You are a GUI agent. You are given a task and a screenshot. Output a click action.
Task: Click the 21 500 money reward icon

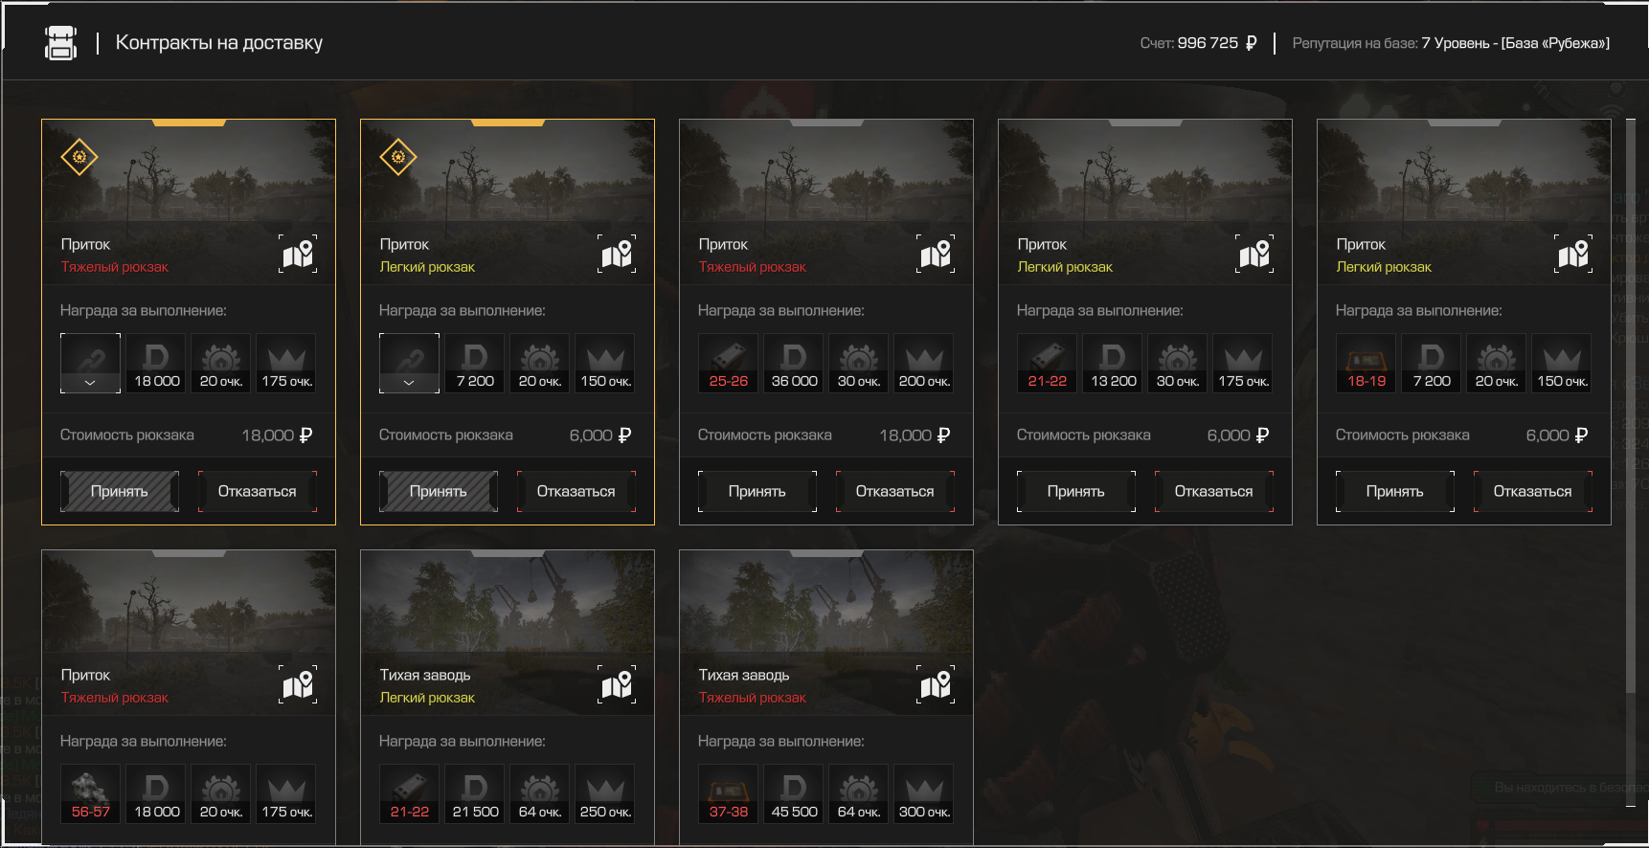[475, 793]
